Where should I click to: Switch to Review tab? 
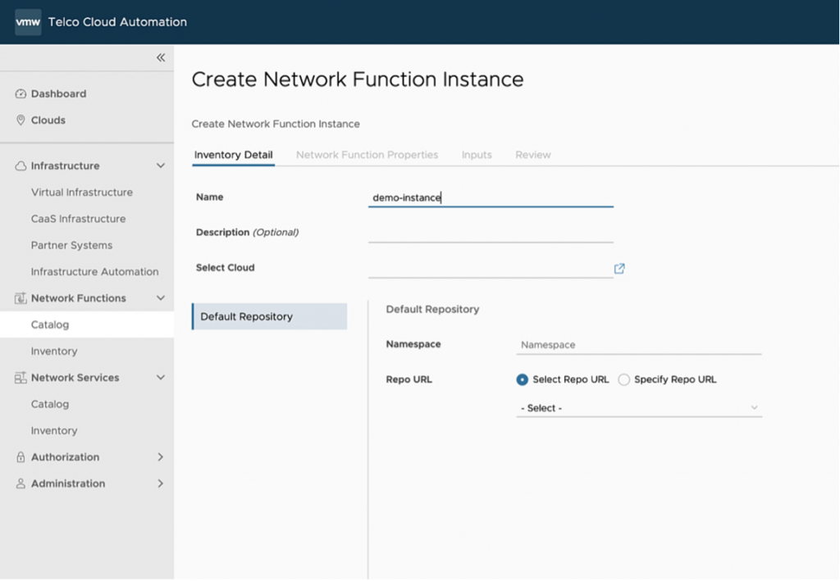[x=533, y=155]
